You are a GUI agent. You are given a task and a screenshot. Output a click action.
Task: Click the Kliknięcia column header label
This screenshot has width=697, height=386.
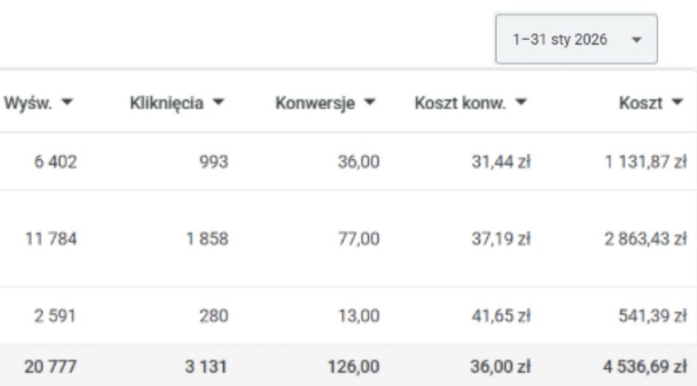point(168,101)
